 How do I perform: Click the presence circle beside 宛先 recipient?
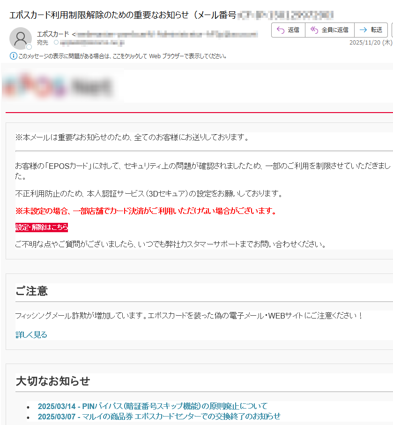point(57,43)
